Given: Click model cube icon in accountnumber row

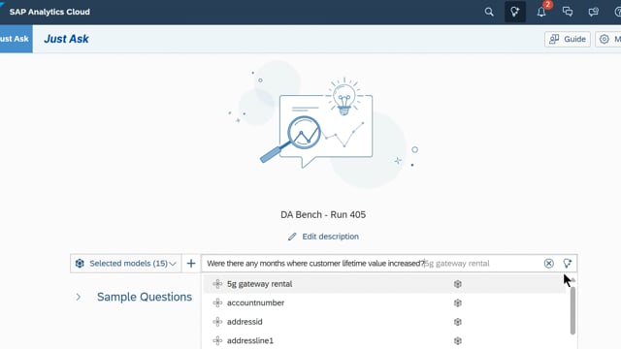Looking at the screenshot, I should tap(457, 303).
